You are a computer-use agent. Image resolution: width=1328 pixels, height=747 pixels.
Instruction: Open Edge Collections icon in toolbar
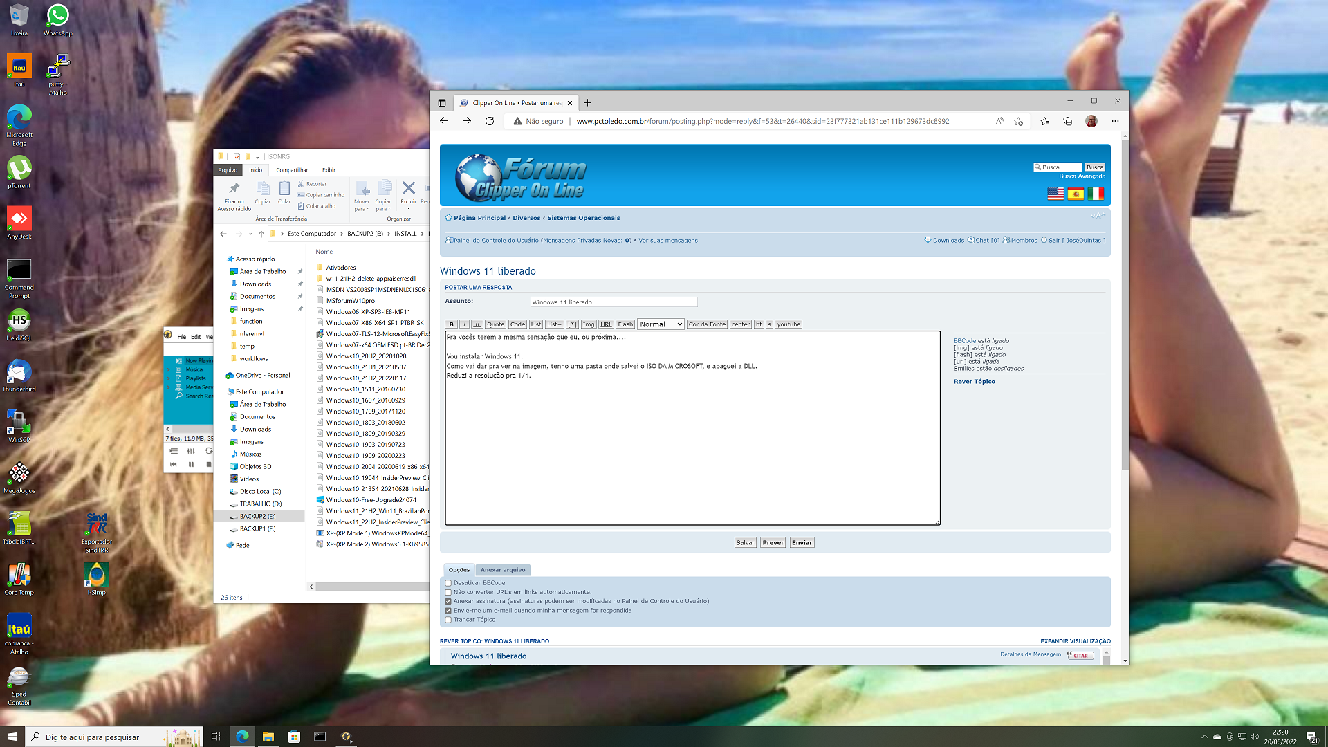(1067, 121)
